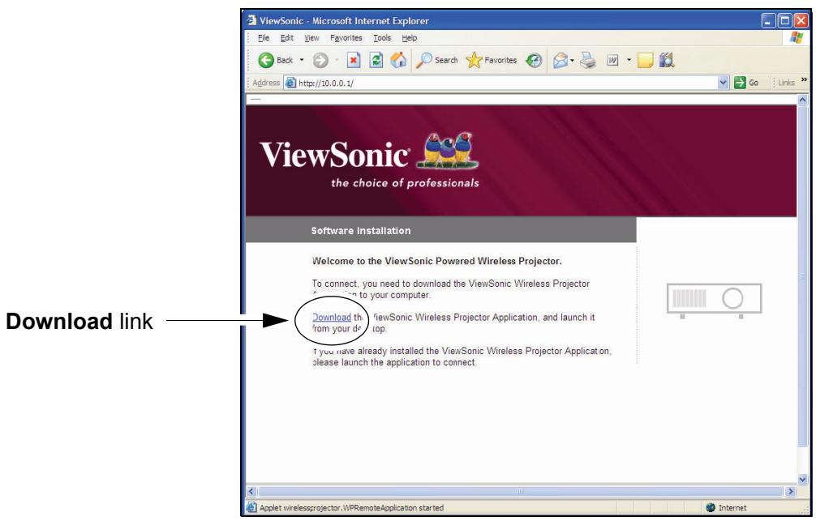Expand the address bar history dropdown
Screen dimensions: 816x521
coord(723,83)
